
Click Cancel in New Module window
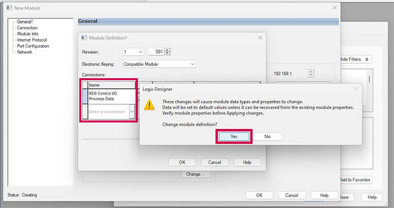pos(292,195)
